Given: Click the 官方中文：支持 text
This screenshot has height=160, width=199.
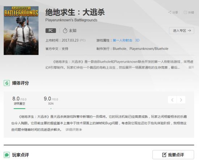Looking at the screenshot, I should tap(57, 49).
